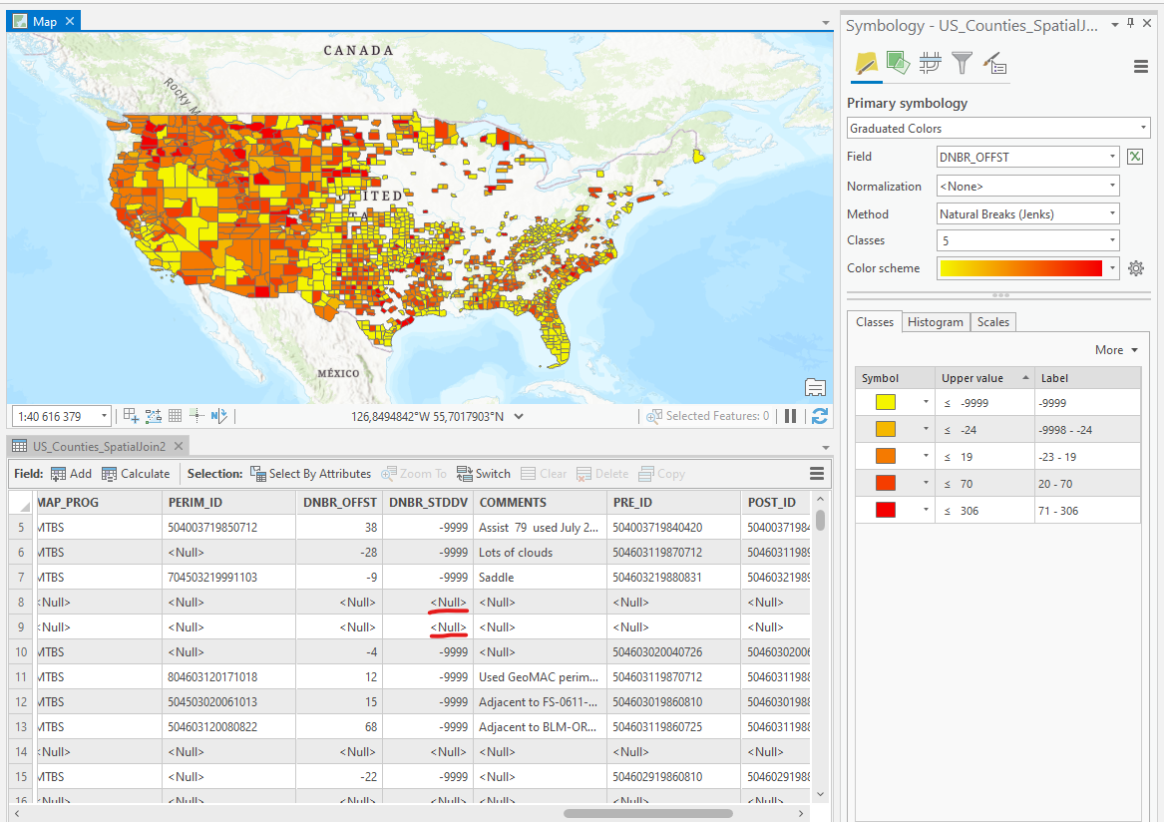The height and width of the screenshot is (822, 1164).
Task: Click Select By Attributes button
Action: pos(310,474)
